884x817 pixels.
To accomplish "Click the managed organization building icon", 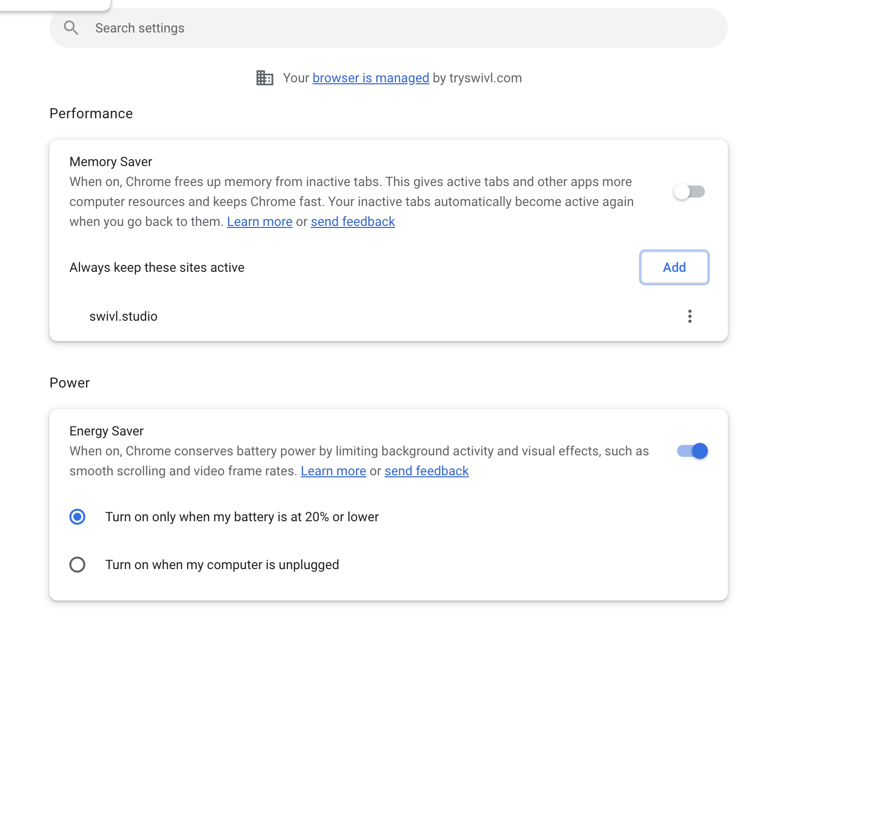I will pyautogui.click(x=264, y=78).
